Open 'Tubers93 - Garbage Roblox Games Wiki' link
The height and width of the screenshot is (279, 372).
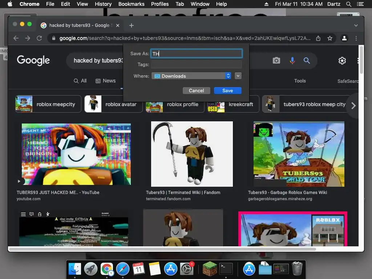click(288, 193)
